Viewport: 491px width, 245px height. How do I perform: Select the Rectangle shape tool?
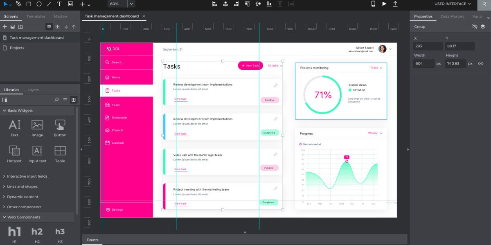[x=29, y=4]
